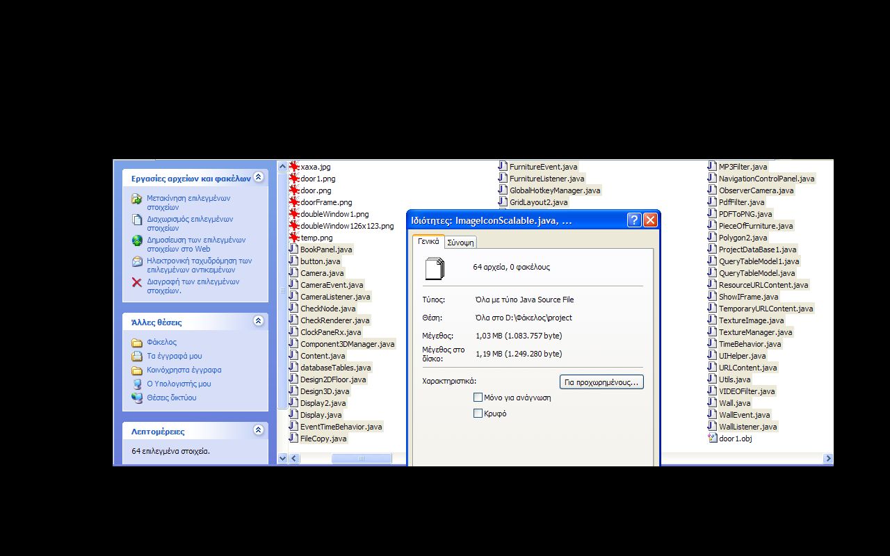Click Μετακίνηση επιλεγμένων στοιχείων link
The image size is (890, 556).
(x=188, y=202)
